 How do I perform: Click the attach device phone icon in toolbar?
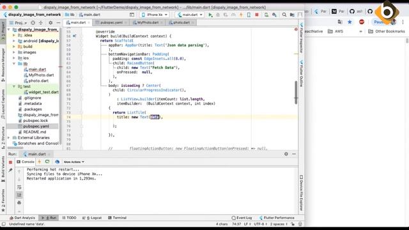click(x=249, y=15)
